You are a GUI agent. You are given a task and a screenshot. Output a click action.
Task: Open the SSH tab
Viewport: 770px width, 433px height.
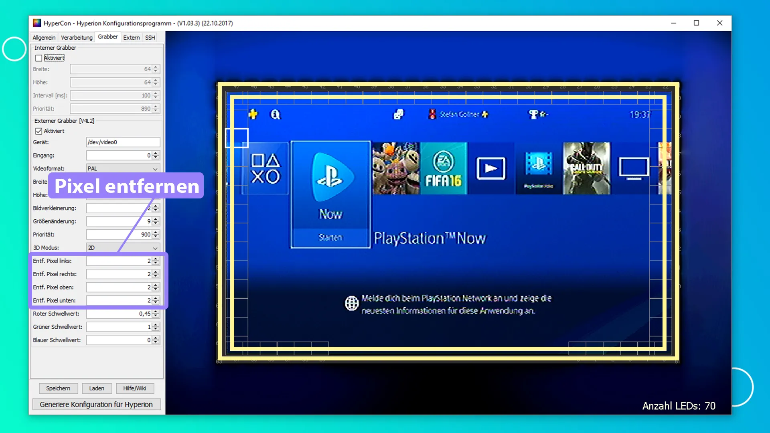click(x=150, y=37)
